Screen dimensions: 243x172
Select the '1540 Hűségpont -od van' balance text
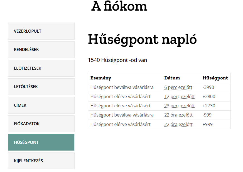pyautogui.click(x=117, y=60)
